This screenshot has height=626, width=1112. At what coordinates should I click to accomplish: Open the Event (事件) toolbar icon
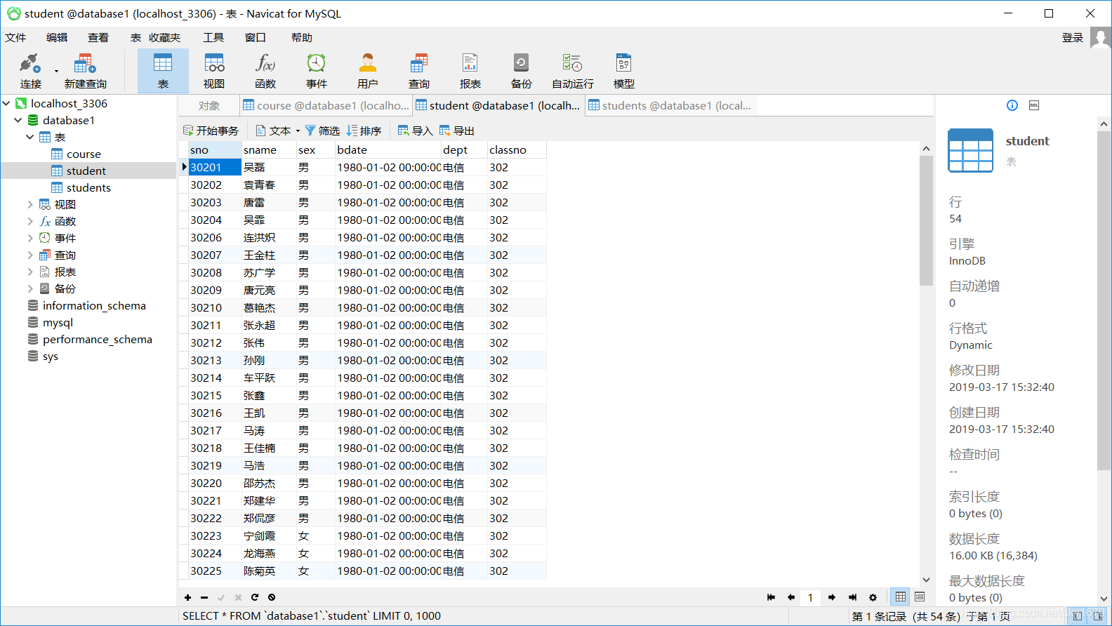pos(317,71)
